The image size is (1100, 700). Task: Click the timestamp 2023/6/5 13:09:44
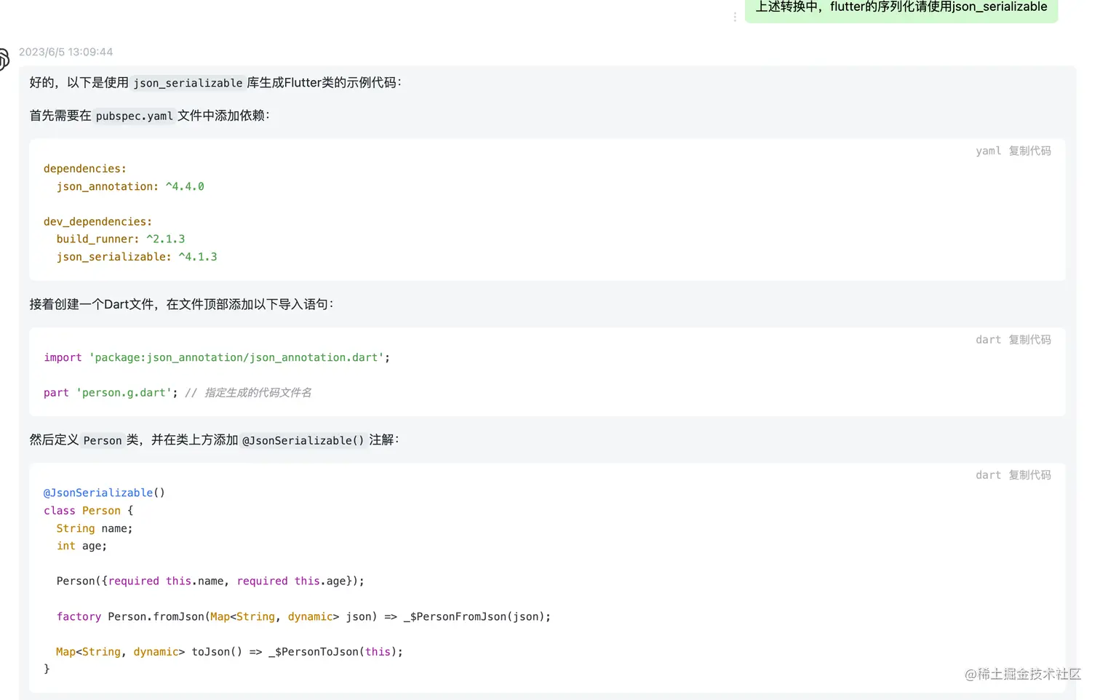(65, 52)
